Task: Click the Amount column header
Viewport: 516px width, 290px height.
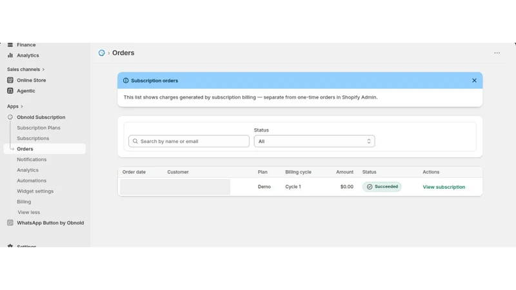Action: coord(344,172)
